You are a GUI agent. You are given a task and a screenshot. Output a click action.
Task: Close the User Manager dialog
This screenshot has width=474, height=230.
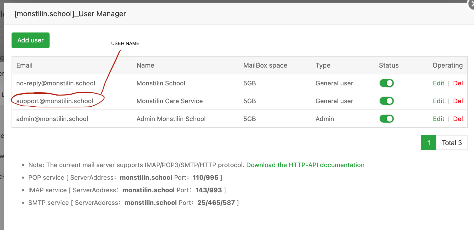tap(472, 4)
